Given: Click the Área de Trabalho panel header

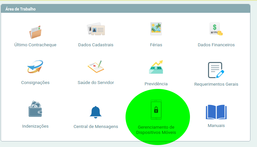Looking at the screenshot, I should pos(126,9).
